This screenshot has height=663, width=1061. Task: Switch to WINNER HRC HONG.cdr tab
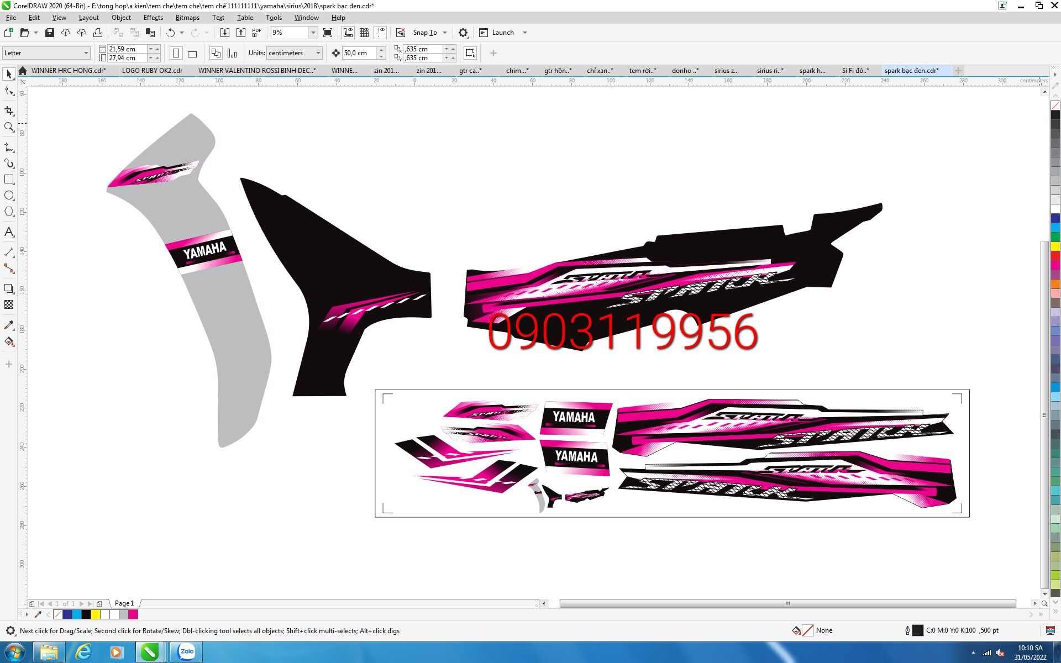pos(69,71)
